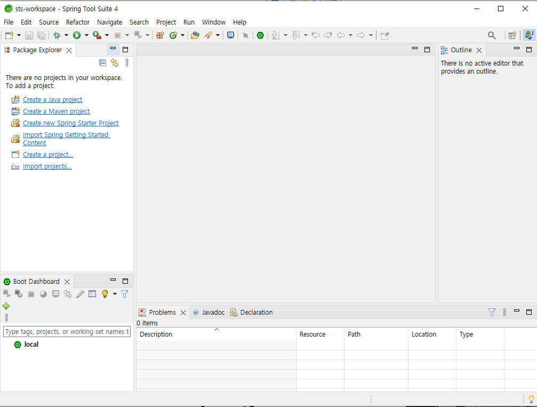Click the lightbulb tip icon in status bar
Image resolution: width=537 pixels, height=407 pixels.
point(532,399)
